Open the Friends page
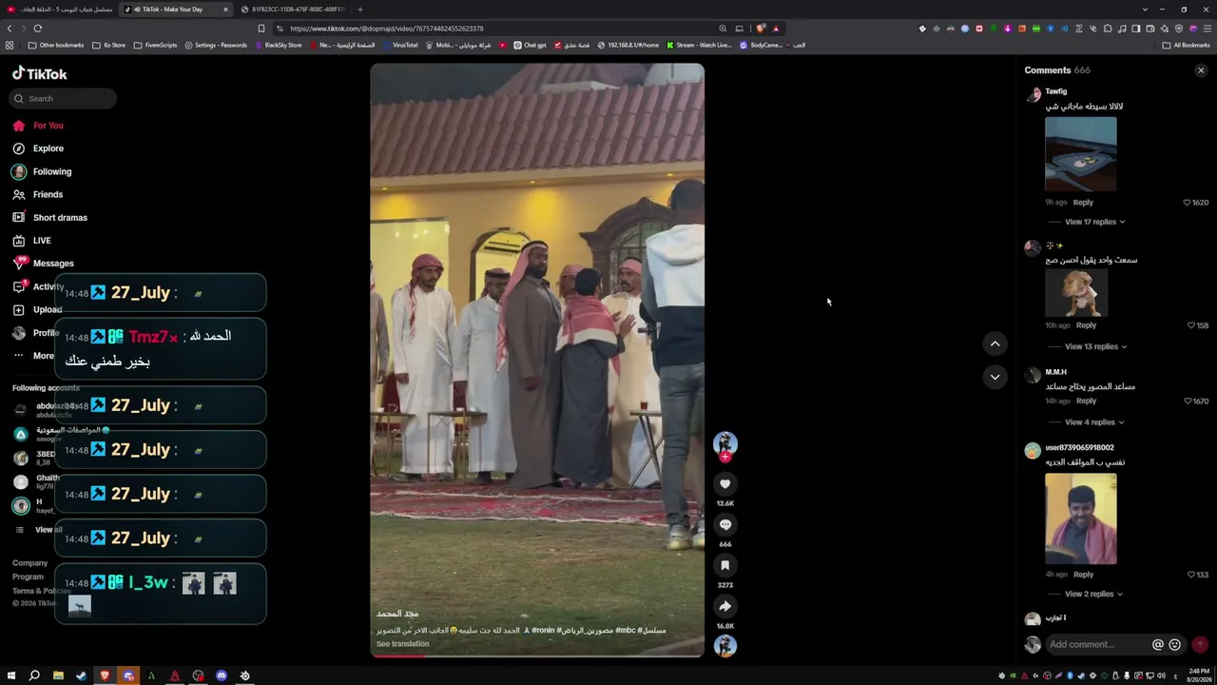This screenshot has height=685, width=1217. 38,194
